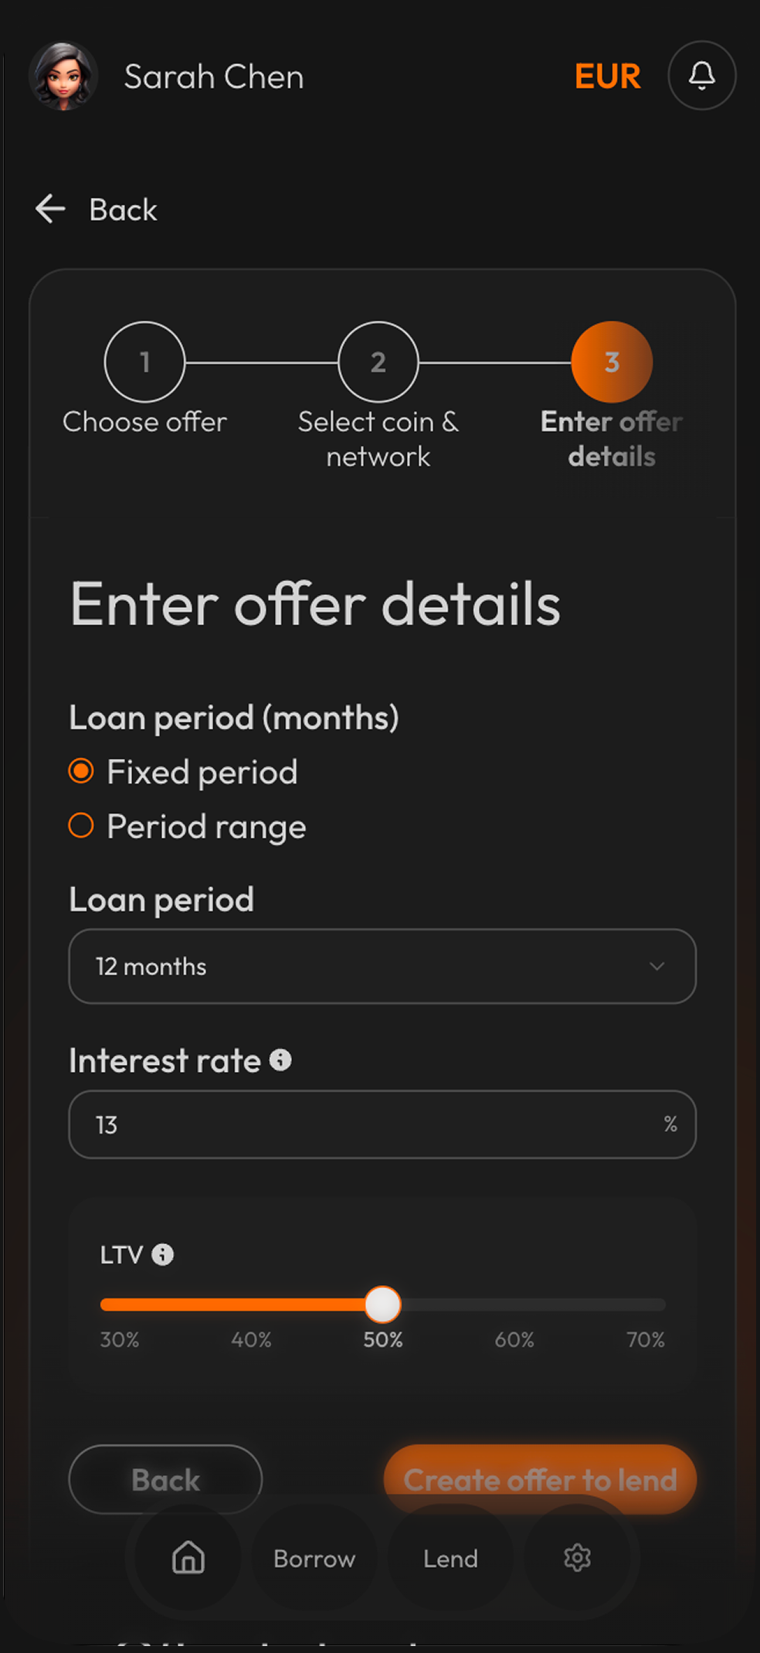
Task: Open notifications bell icon
Action: (x=701, y=76)
